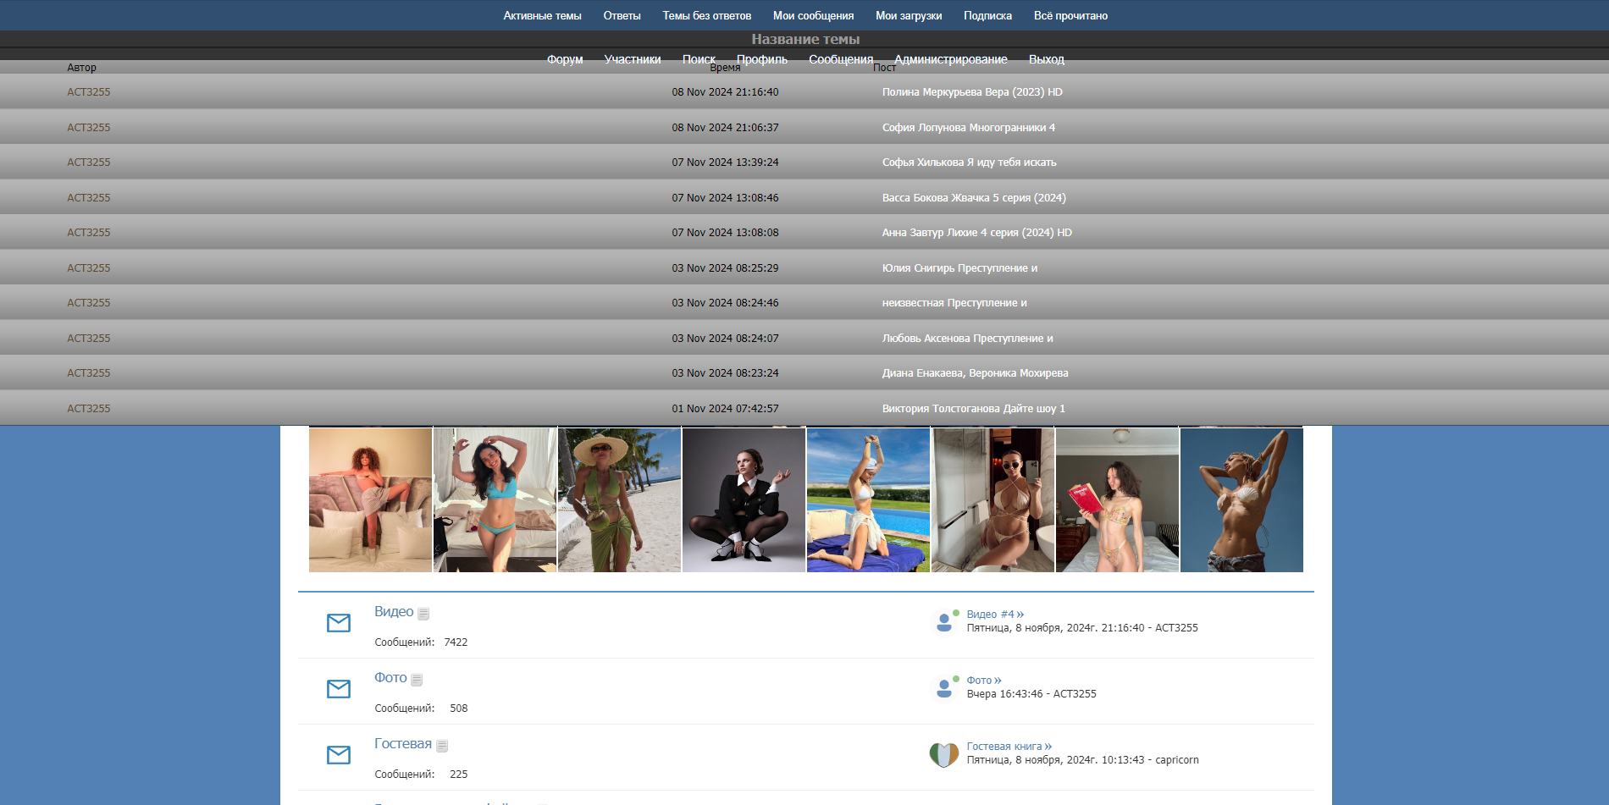Click the page icon next to Гостевая title
Viewport: 1609px width, 805px height.
point(442,746)
